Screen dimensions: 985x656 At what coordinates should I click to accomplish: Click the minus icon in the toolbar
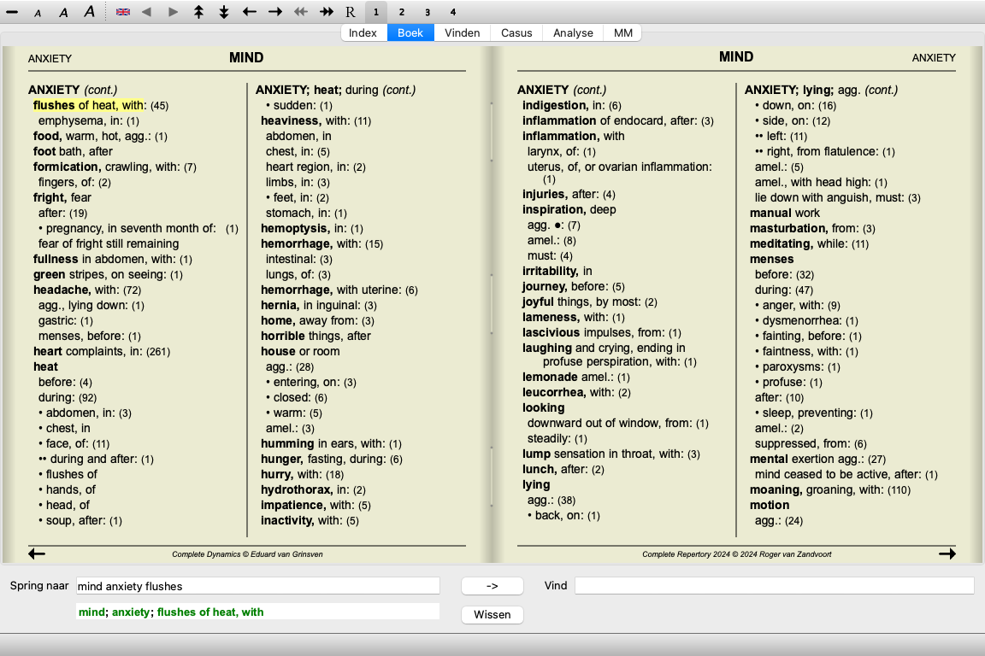click(12, 12)
